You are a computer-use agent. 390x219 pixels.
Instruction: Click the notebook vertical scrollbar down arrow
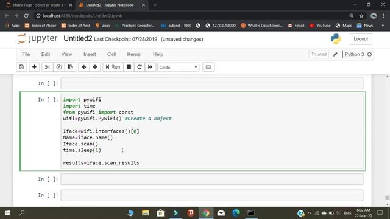coord(388,204)
